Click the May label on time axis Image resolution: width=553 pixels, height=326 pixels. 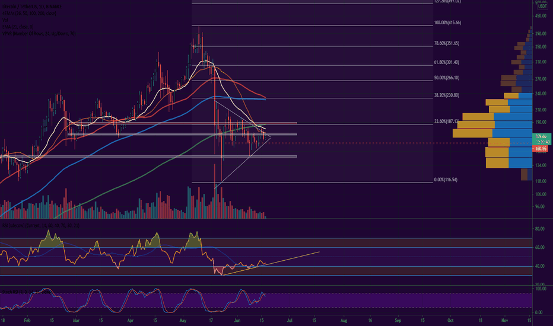pyautogui.click(x=183, y=321)
